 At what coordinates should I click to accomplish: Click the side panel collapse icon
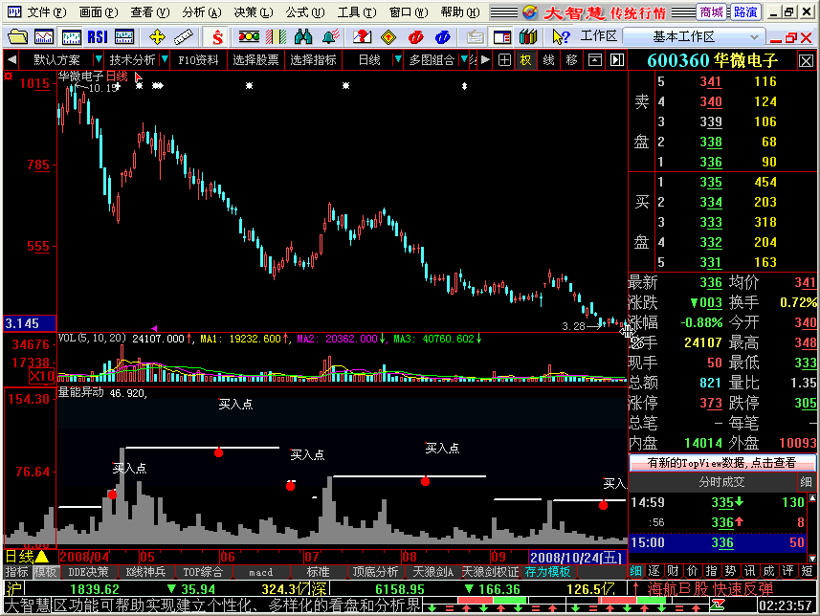point(617,60)
